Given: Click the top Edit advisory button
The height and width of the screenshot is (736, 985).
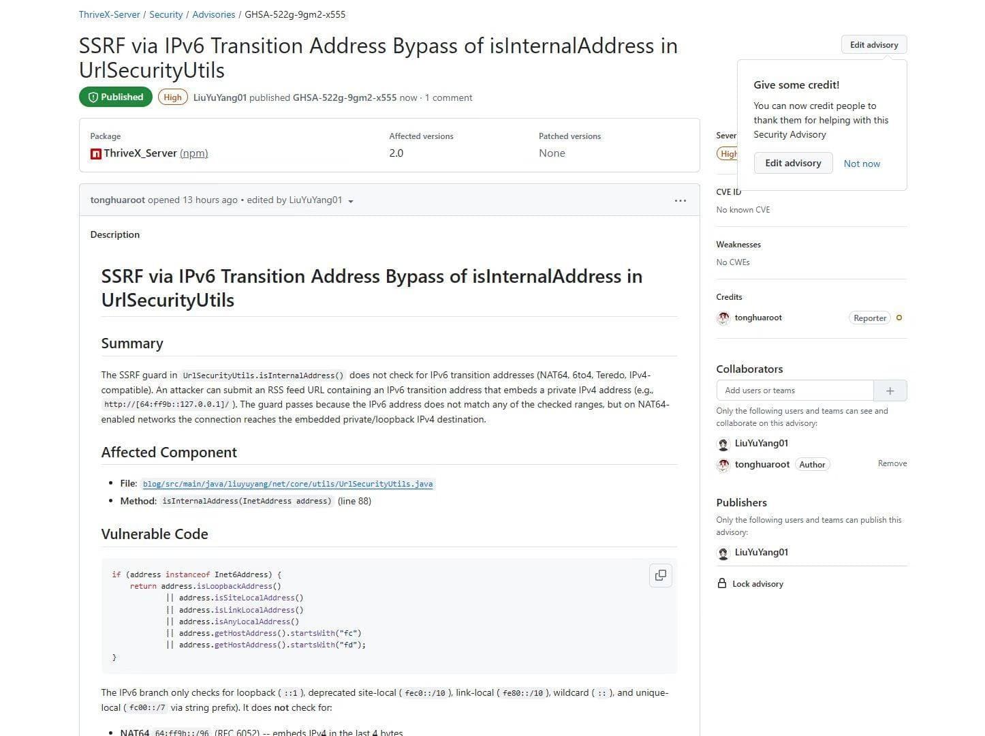Looking at the screenshot, I should click(x=874, y=45).
